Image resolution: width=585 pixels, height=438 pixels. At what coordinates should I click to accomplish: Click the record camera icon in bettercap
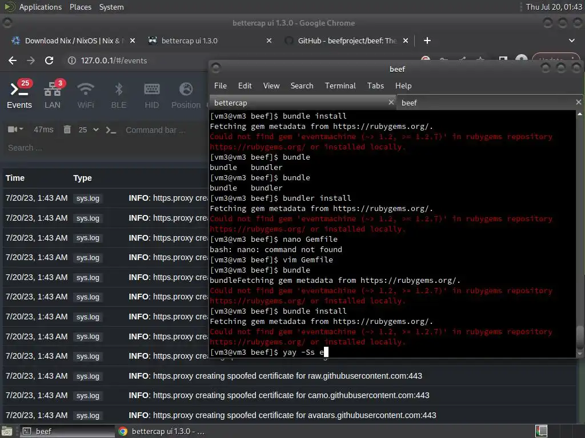[x=13, y=129]
